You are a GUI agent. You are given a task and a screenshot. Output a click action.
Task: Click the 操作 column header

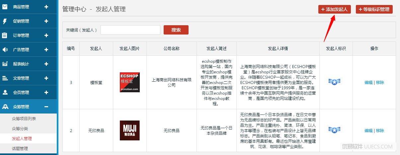(374, 48)
